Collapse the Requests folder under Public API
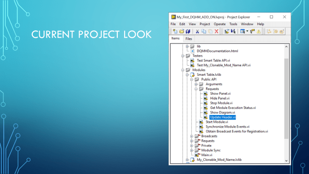The image size is (309, 174). [196, 89]
